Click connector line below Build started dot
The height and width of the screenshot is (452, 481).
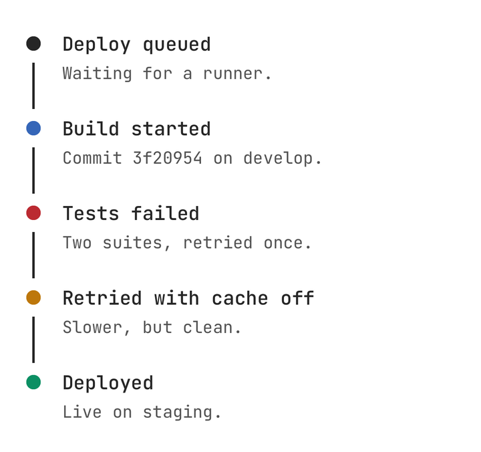pos(33,171)
